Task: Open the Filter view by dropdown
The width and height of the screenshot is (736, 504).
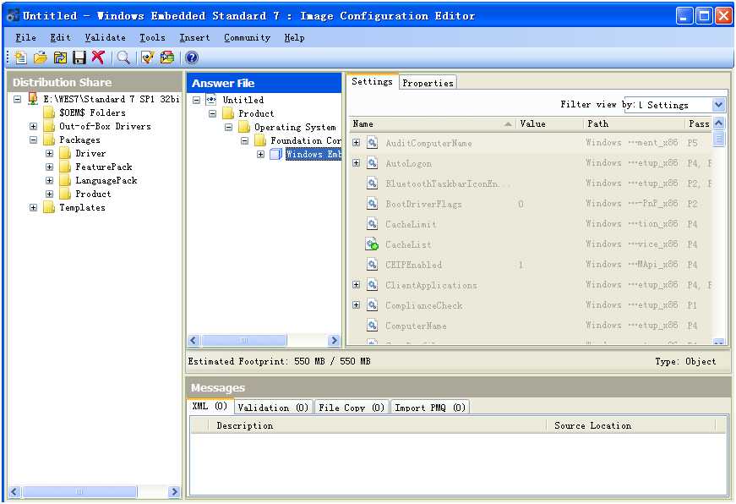Action: [x=718, y=105]
